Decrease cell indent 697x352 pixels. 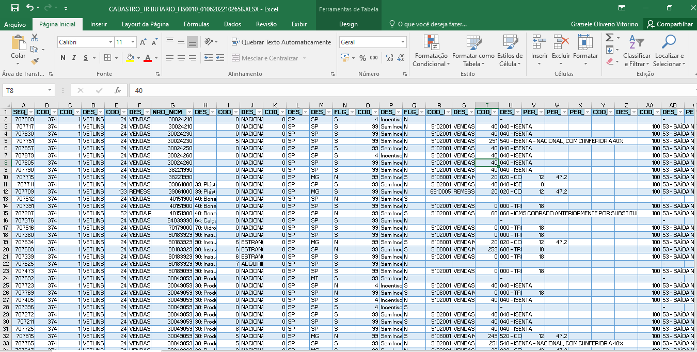point(208,58)
